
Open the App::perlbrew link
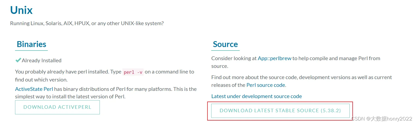coord(275,58)
